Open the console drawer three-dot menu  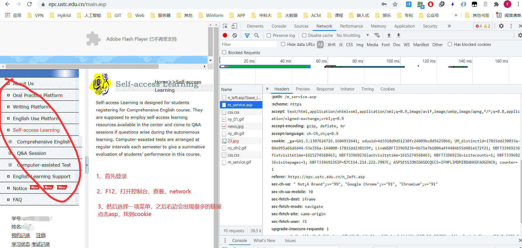(x=225, y=241)
